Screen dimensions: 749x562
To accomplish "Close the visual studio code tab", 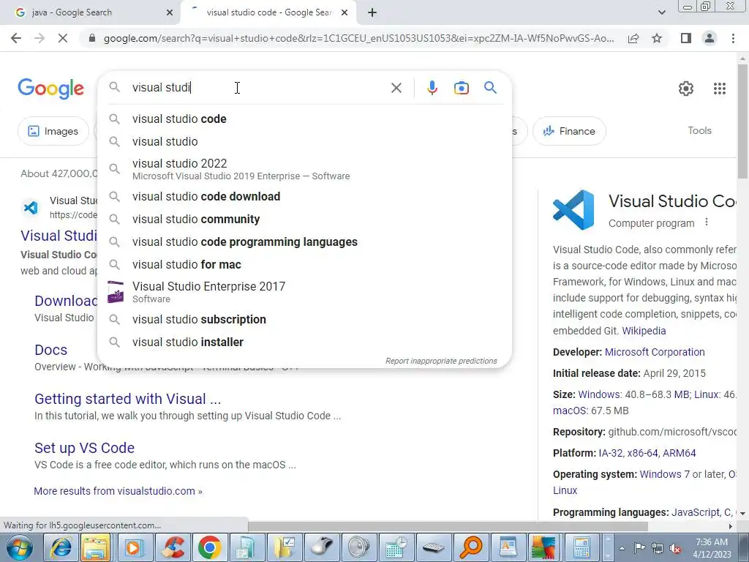I will coord(345,13).
